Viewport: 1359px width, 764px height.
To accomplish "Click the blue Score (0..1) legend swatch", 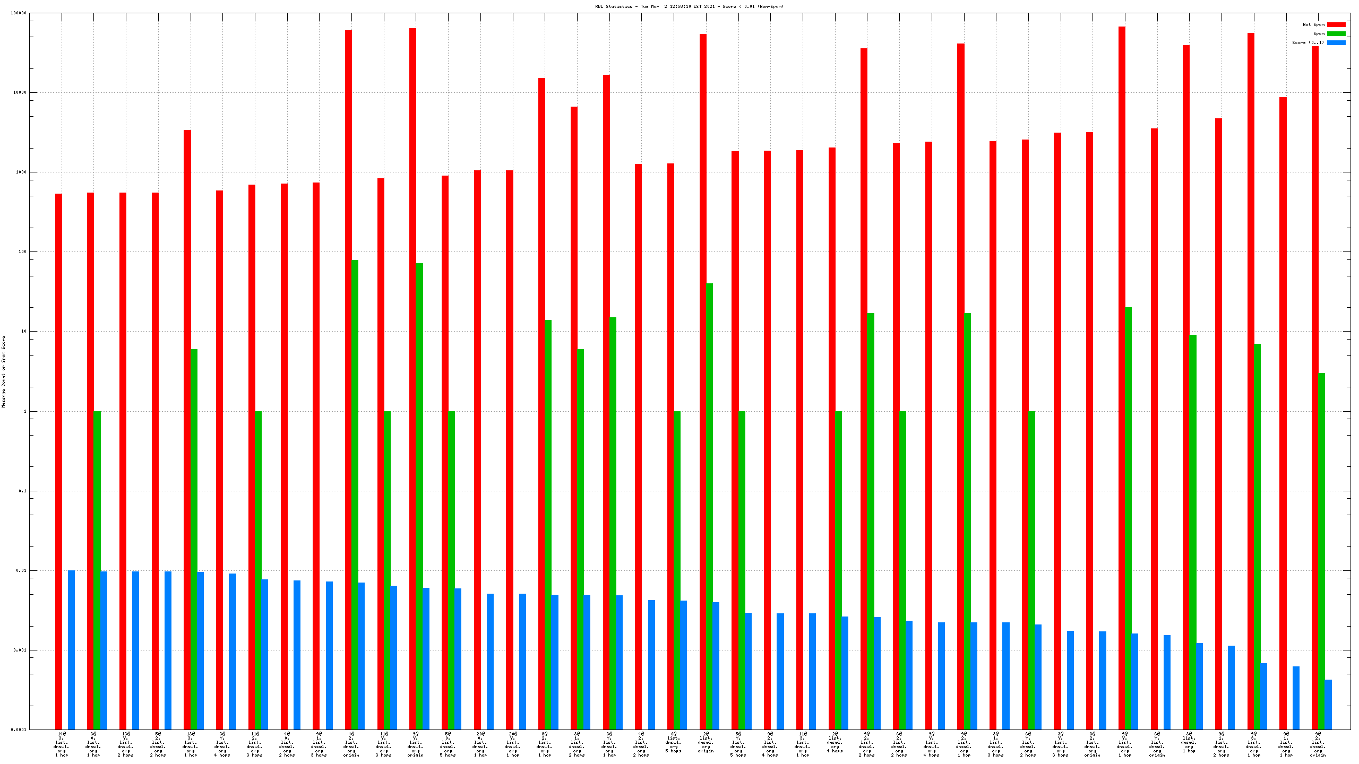I will (x=1336, y=42).
